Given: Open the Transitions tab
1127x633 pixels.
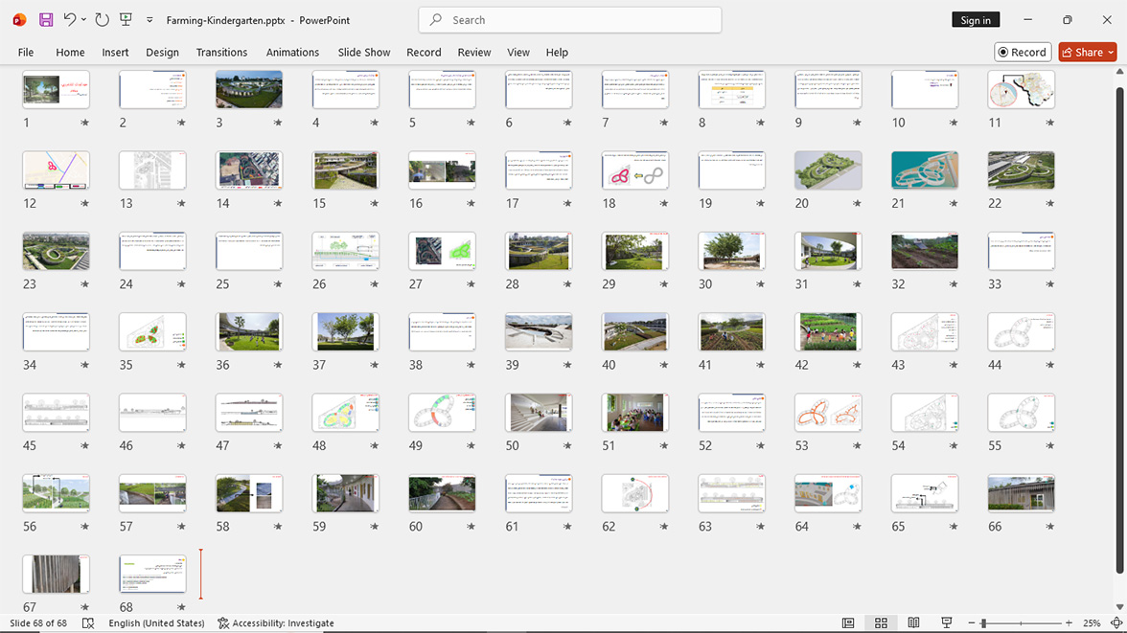Looking at the screenshot, I should (221, 52).
